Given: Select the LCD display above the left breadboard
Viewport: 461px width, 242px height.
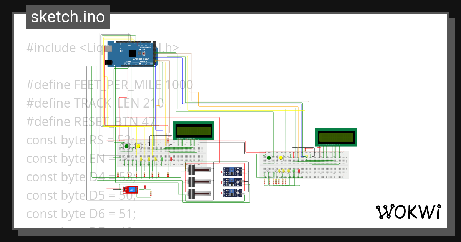Looking at the screenshot, I should [x=194, y=131].
